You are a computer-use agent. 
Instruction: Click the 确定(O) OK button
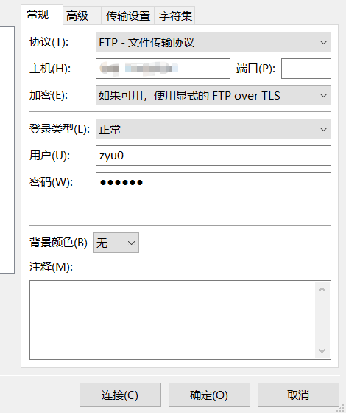(209, 395)
